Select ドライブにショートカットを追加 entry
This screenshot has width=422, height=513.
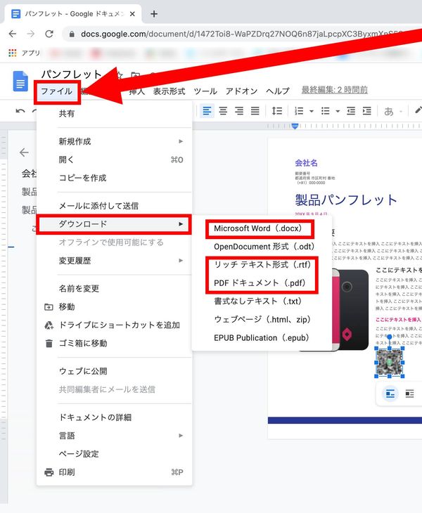tap(114, 325)
